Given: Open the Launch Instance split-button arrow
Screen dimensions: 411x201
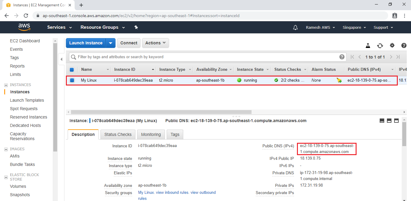Looking at the screenshot, I should 110,43.
